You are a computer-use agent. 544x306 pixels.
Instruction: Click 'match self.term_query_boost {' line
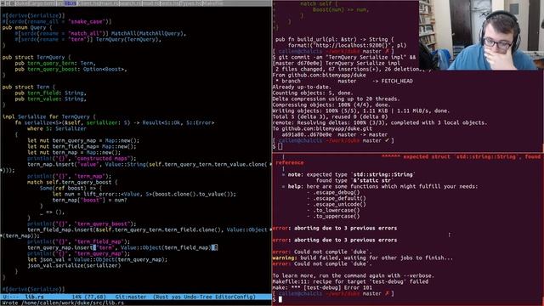click(x=72, y=182)
